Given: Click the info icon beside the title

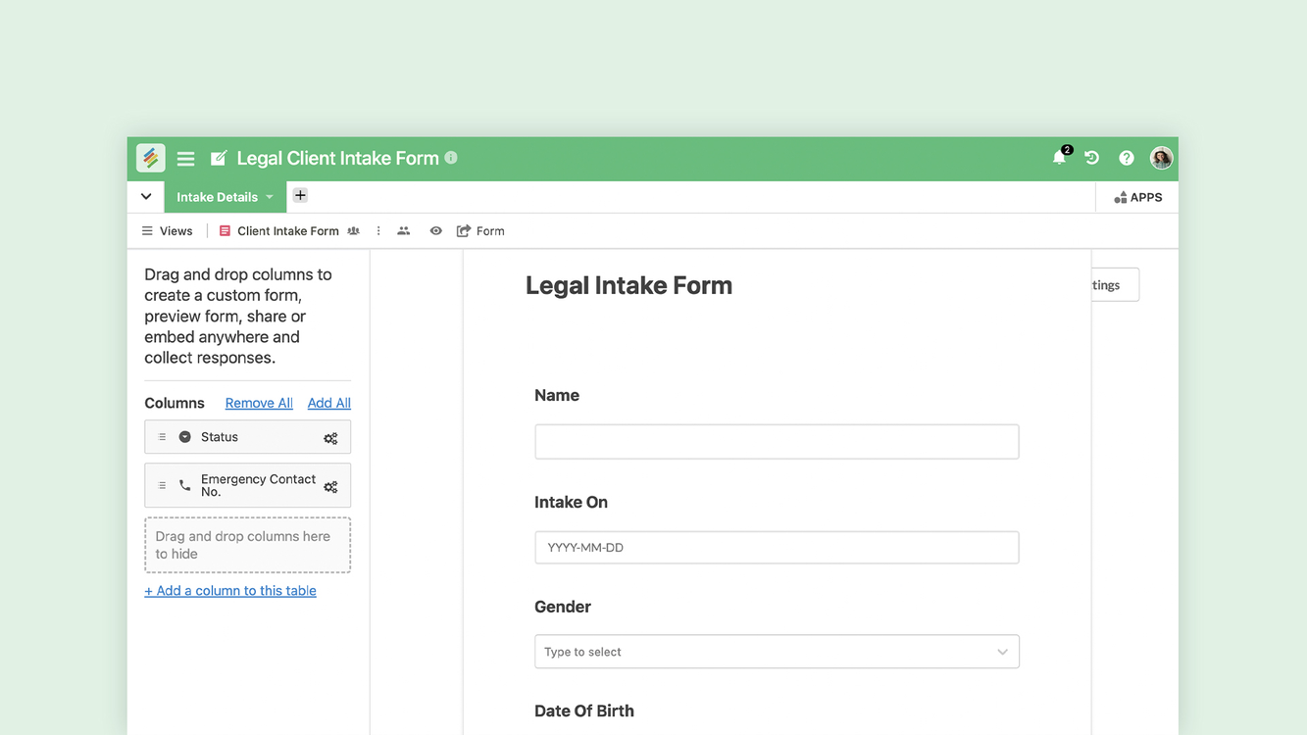Looking at the screenshot, I should point(451,158).
